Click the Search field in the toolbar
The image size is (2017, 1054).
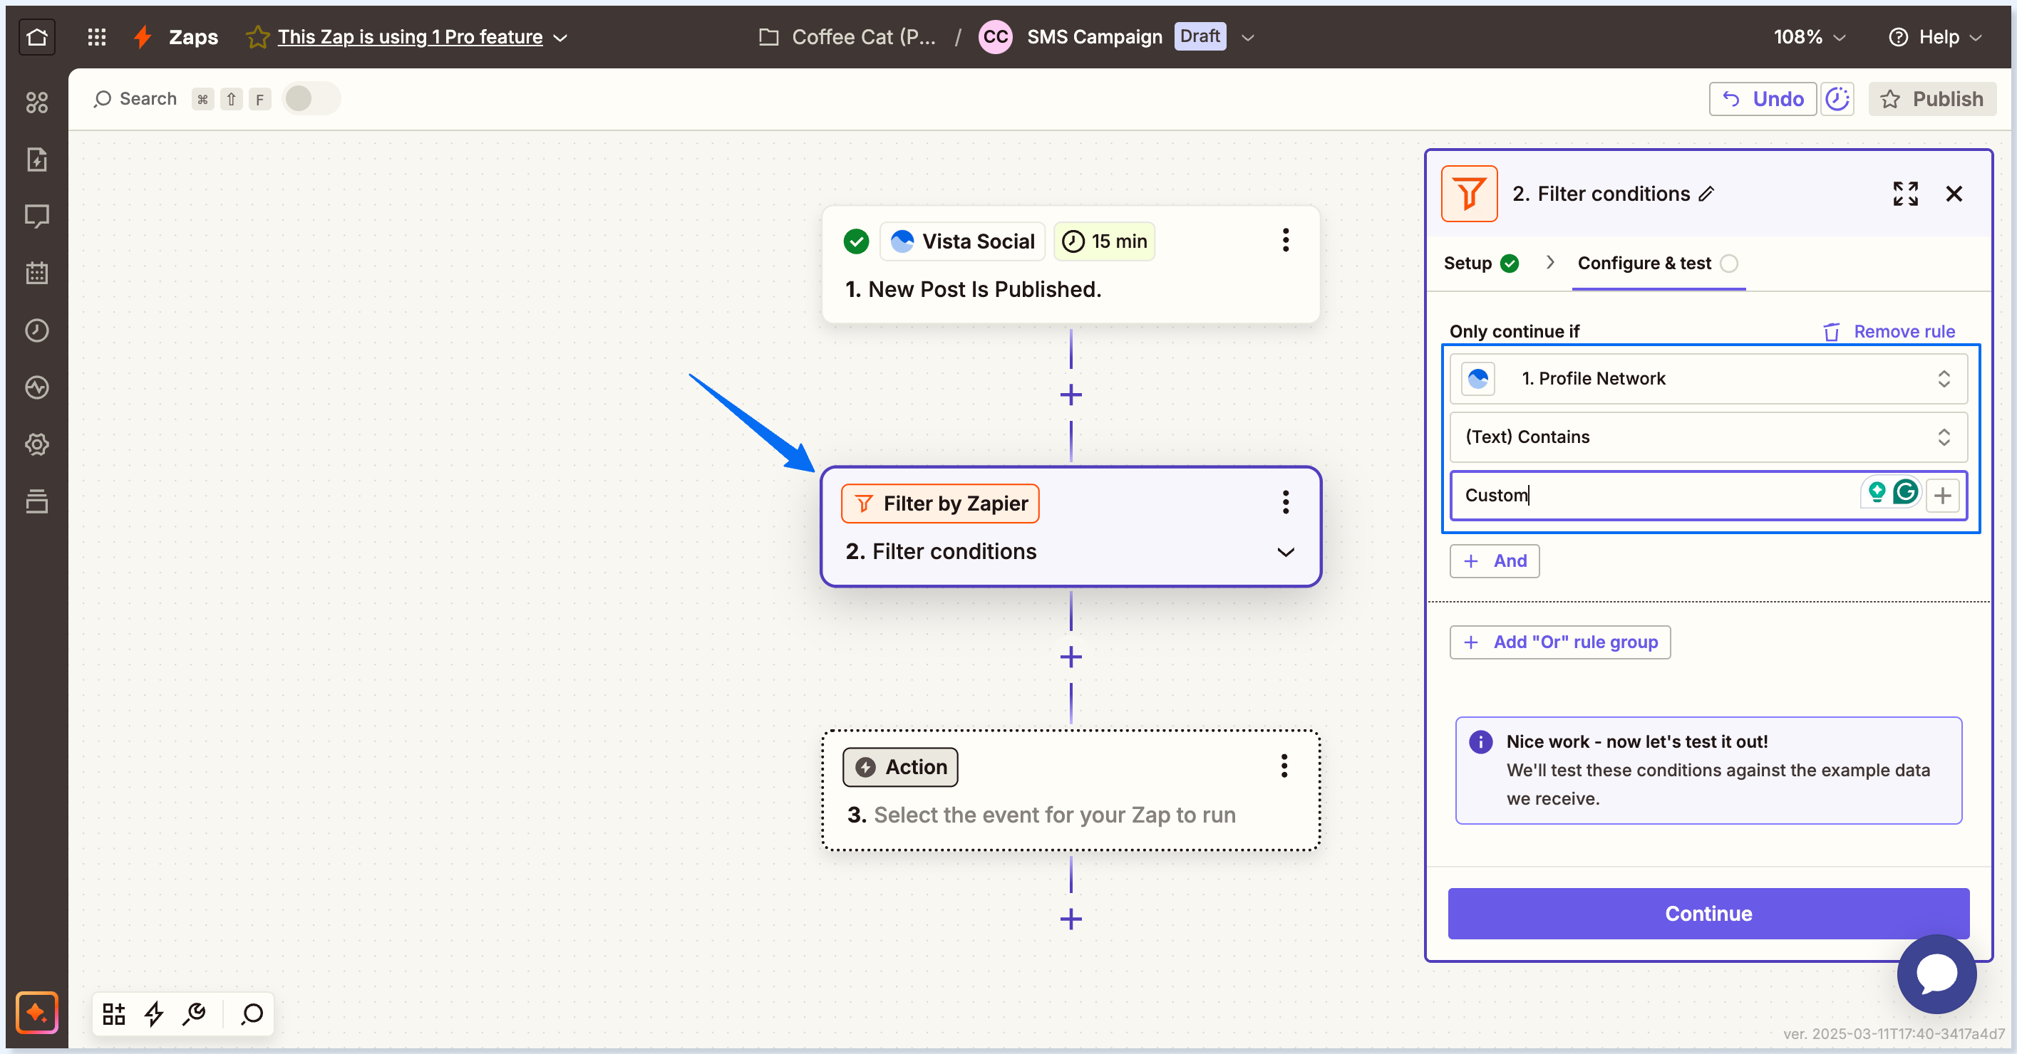pos(135,98)
